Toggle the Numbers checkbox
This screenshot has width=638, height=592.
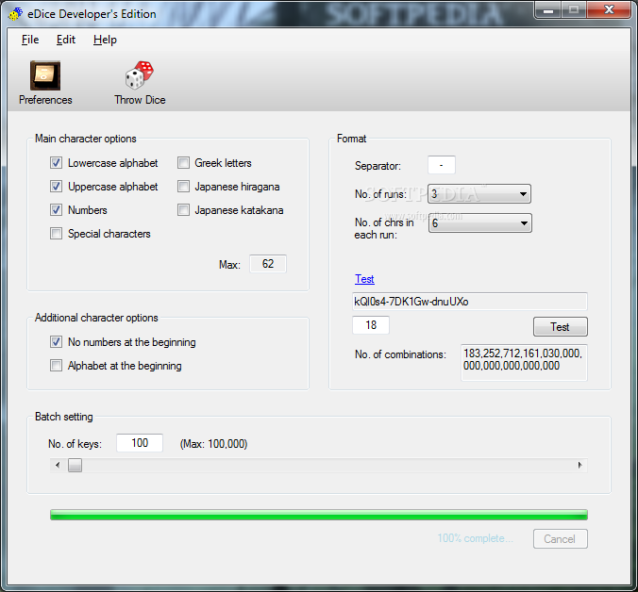(56, 210)
